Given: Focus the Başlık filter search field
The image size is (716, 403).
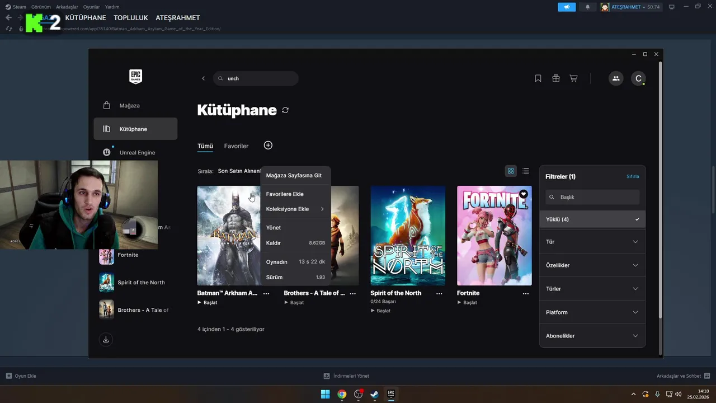Looking at the screenshot, I should pyautogui.click(x=592, y=197).
